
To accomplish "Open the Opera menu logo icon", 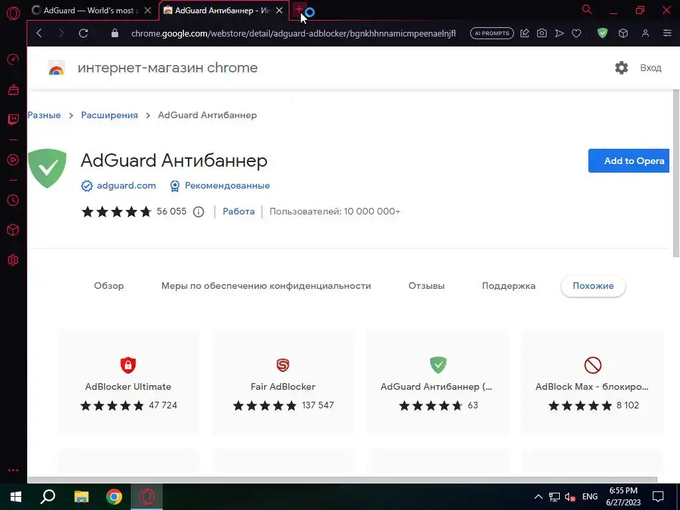I will 13,13.
